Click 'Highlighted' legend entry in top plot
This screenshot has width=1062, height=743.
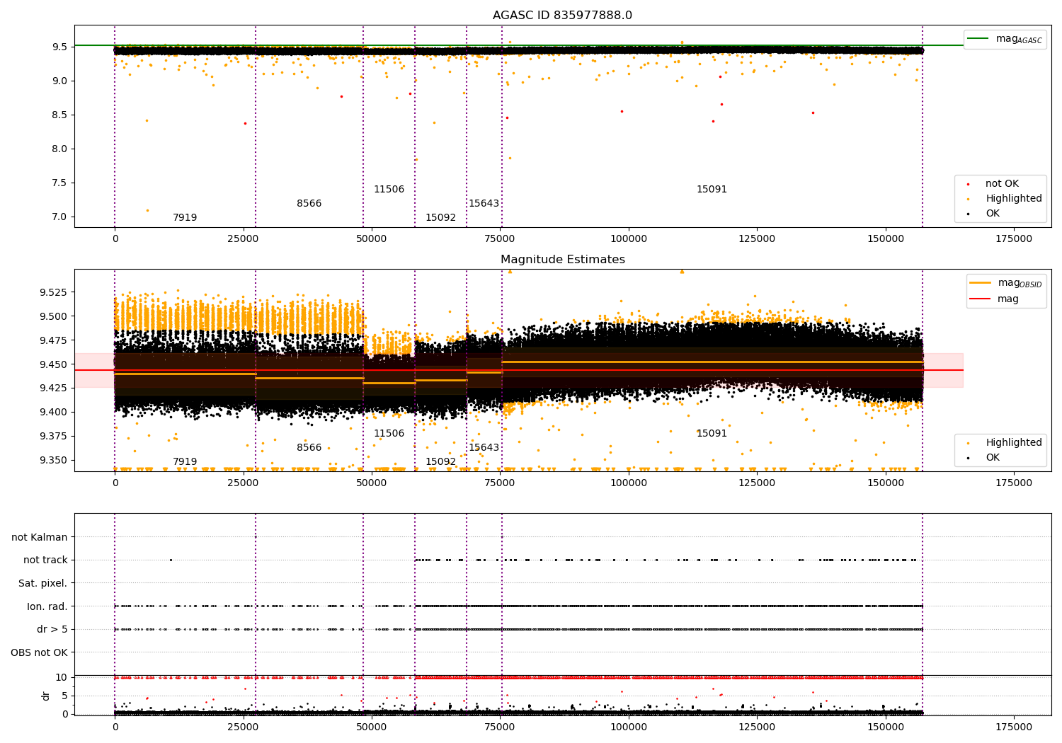tap(1005, 199)
